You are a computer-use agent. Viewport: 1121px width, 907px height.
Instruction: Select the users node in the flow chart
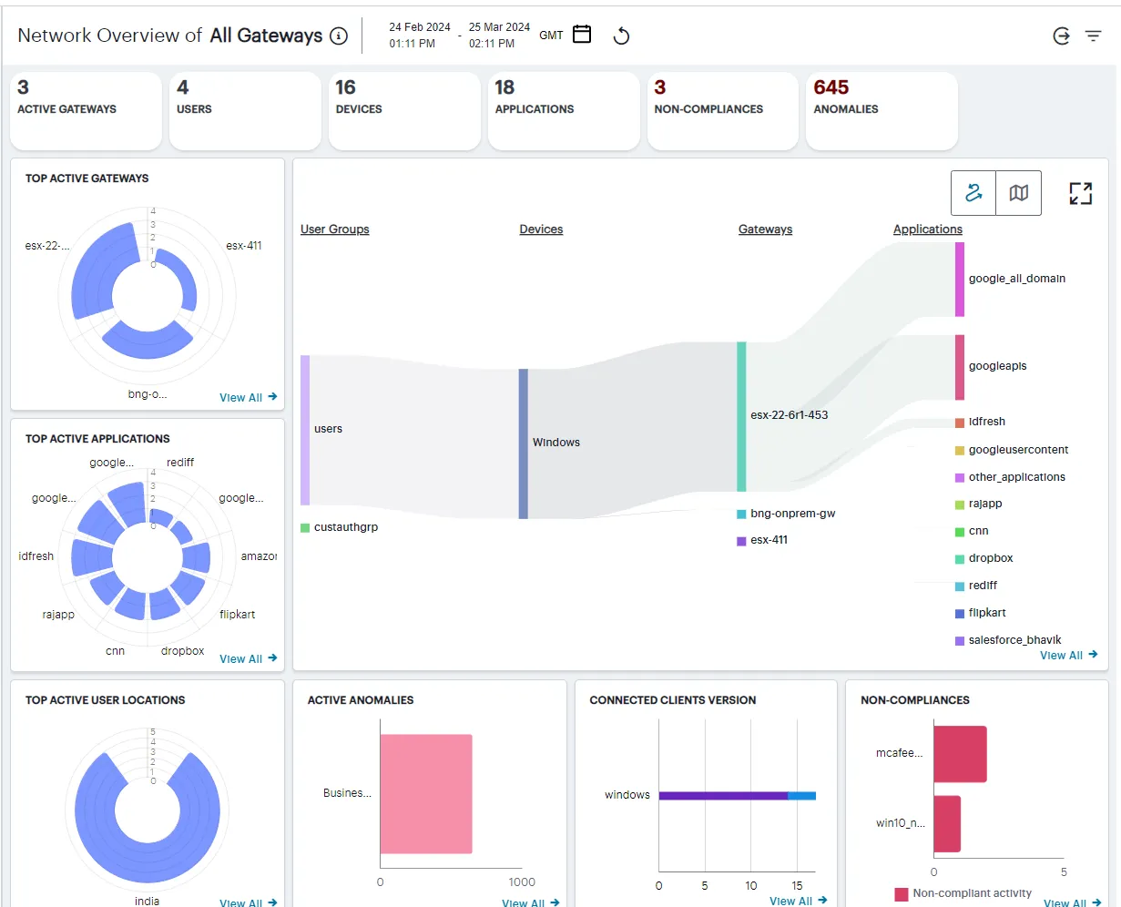coord(305,430)
